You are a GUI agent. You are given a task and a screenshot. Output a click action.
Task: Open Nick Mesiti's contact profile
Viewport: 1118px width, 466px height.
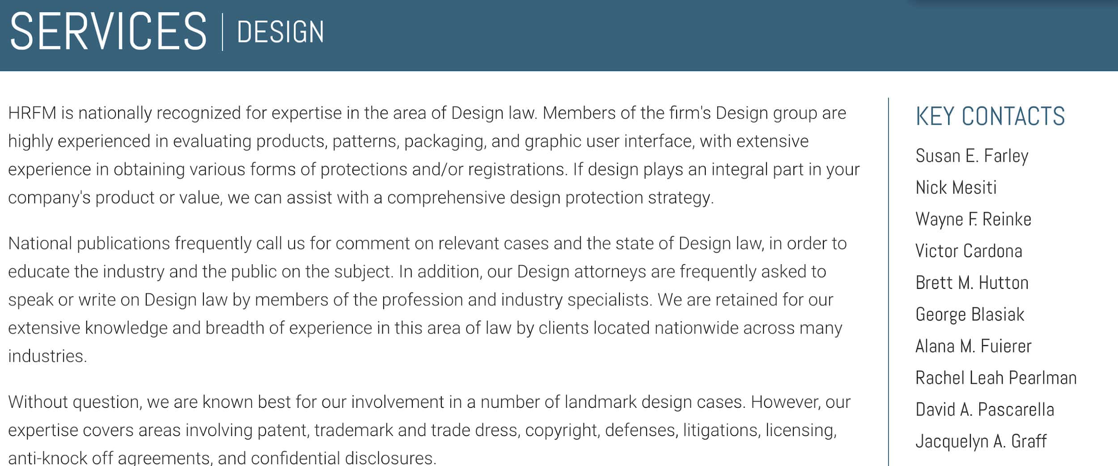click(x=956, y=187)
